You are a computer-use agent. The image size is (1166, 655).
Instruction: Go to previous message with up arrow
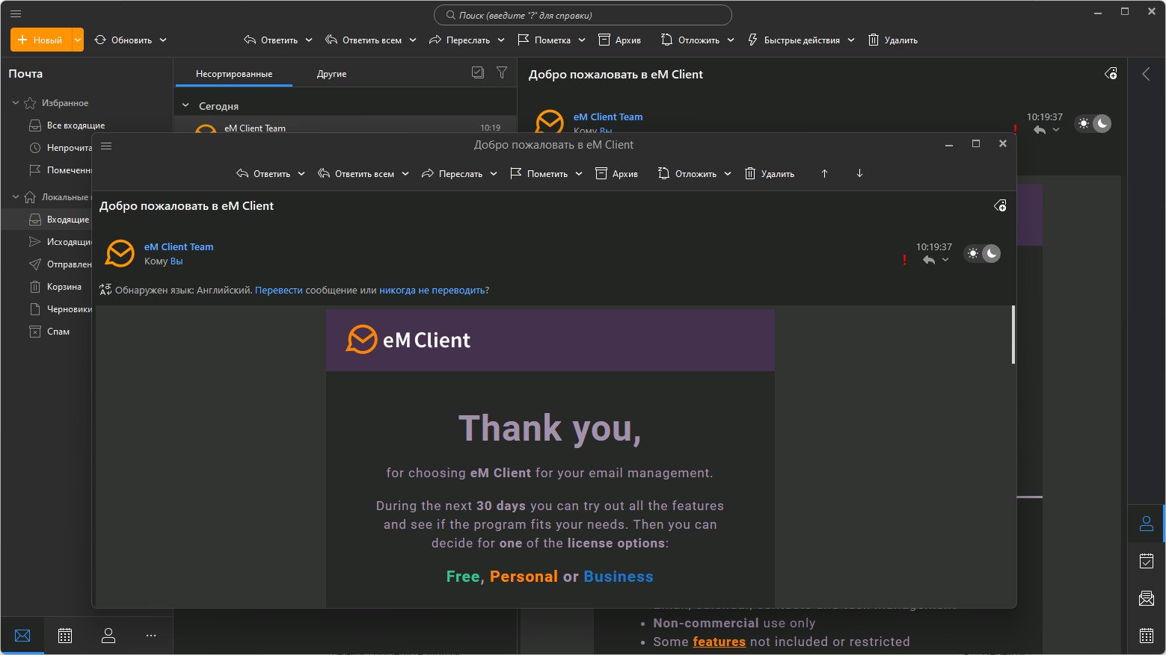tap(824, 173)
